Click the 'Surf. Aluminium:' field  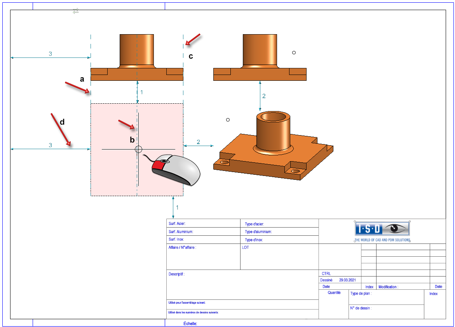204,231
